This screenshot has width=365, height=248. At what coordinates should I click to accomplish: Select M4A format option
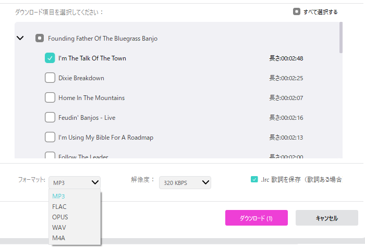coord(59,238)
